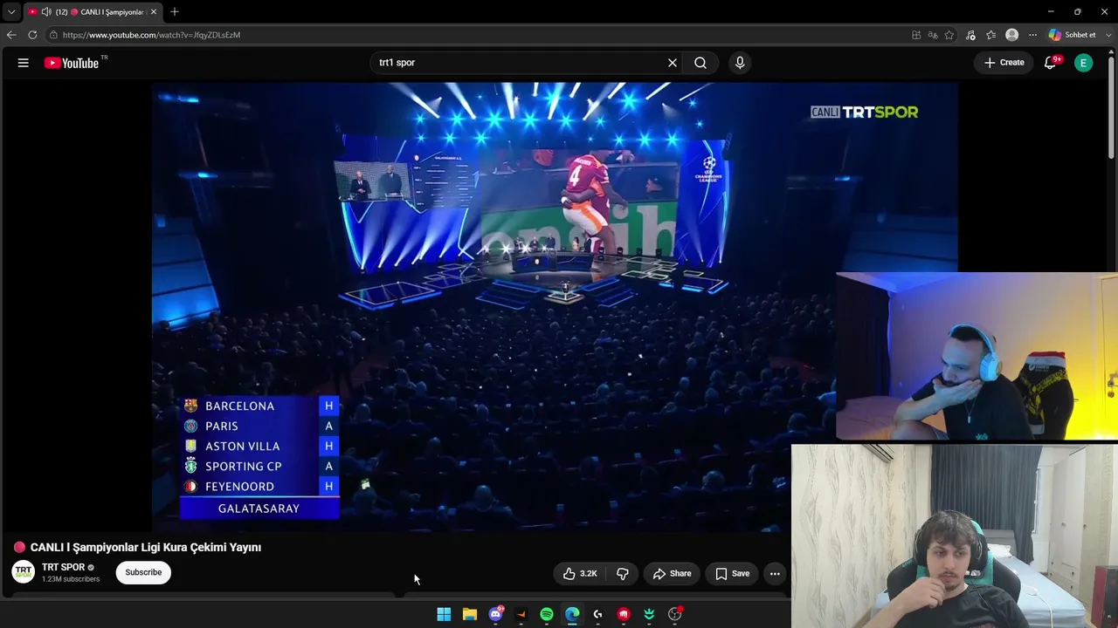The width and height of the screenshot is (1118, 628).
Task: Start voice search with the microphone
Action: [x=740, y=63]
